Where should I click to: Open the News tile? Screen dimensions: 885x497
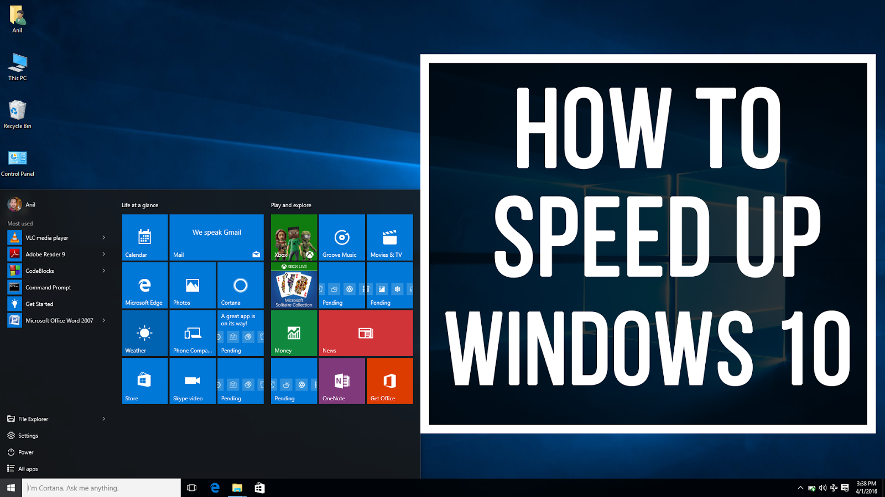[366, 333]
